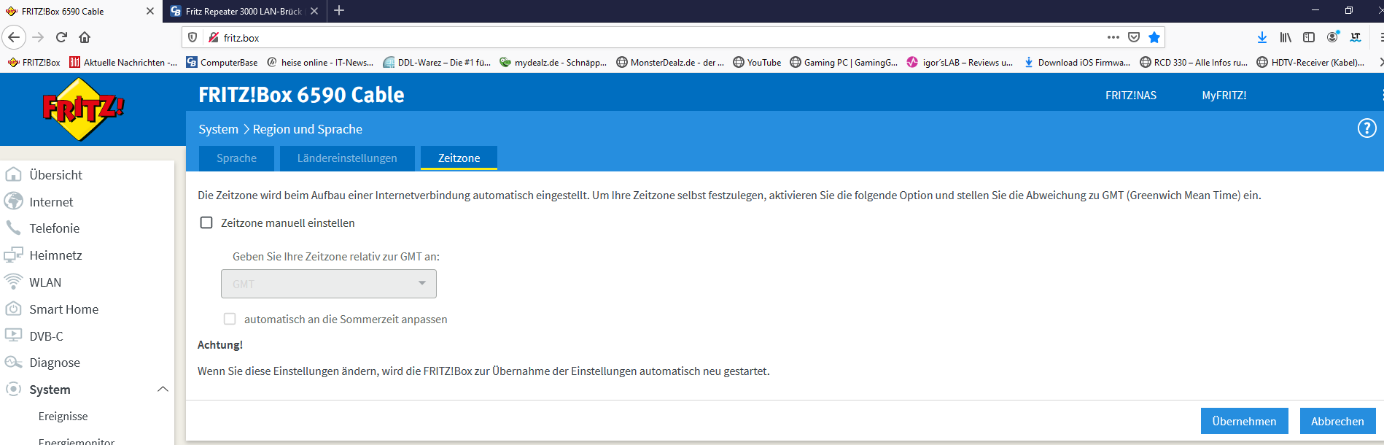Image resolution: width=1384 pixels, height=445 pixels.
Task: Open the DDL-Warez bookmark
Action: click(x=437, y=63)
